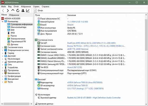Image resolution: width=148 pixels, height=106 pixels.
Task: Expand the Системная плата tree node
Action: (x=2, y=47)
